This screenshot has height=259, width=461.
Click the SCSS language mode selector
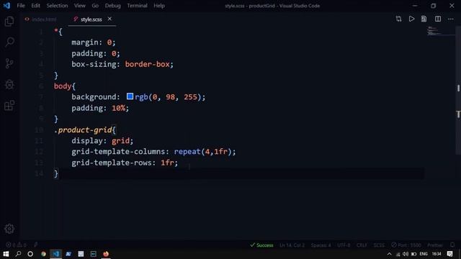click(x=379, y=245)
